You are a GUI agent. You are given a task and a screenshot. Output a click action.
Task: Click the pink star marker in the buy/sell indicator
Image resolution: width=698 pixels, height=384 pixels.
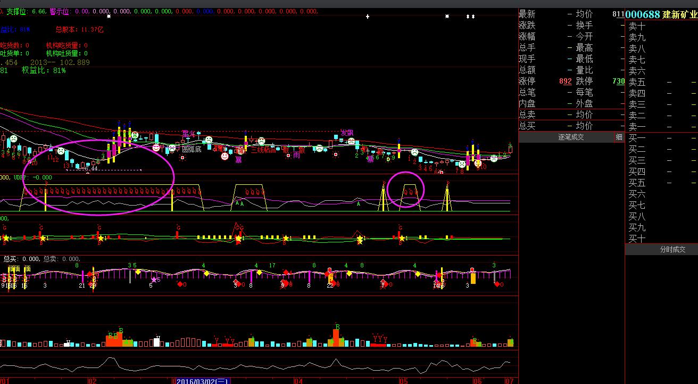(154, 280)
